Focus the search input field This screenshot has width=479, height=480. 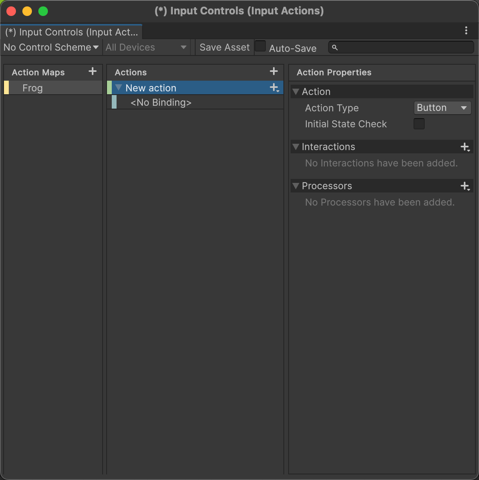pyautogui.click(x=401, y=48)
